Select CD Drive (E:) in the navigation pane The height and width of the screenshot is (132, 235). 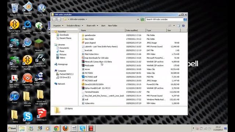65,77
